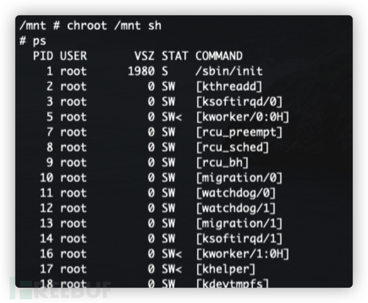The width and height of the screenshot is (368, 303).
Task: Select the /sbin/init process entry
Action: point(229,71)
